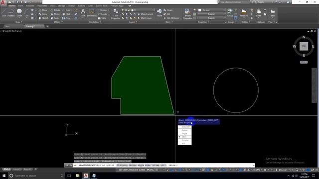
Task: Click Create block button
Action: click(168, 10)
